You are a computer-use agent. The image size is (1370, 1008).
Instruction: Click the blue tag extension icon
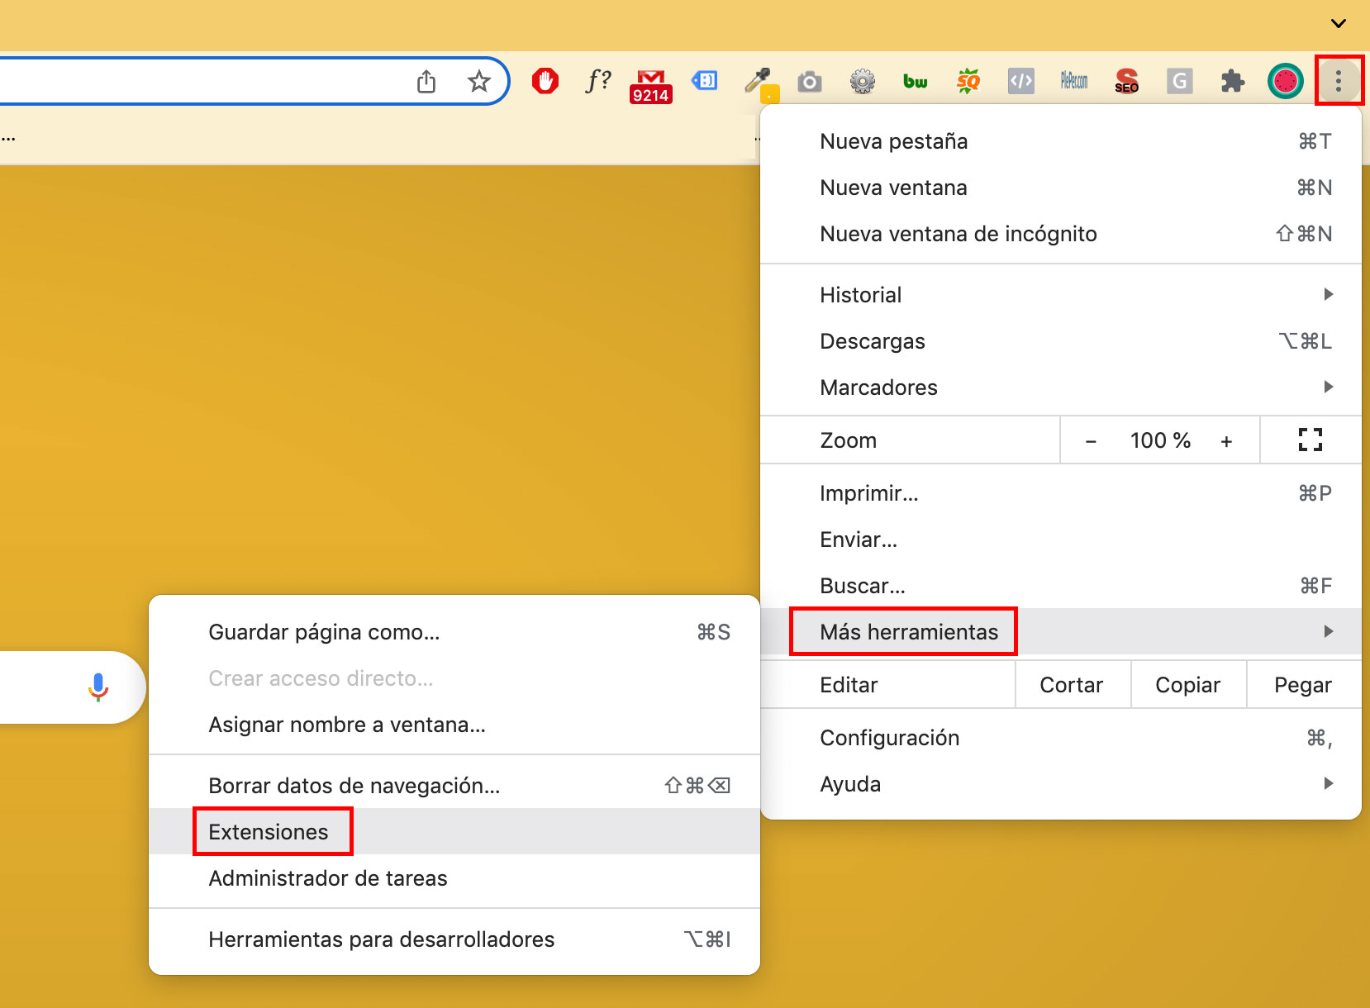coord(704,81)
